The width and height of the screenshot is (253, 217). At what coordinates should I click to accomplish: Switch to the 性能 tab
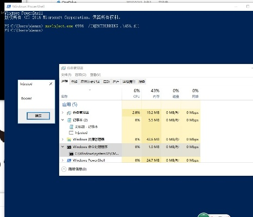click(x=74, y=82)
